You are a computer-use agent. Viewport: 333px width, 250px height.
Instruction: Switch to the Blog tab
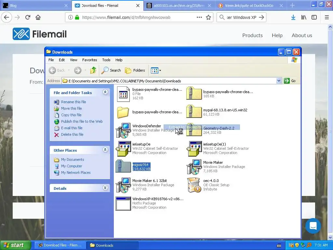point(36,6)
